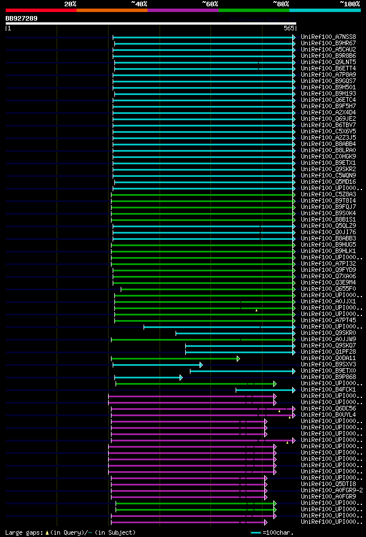Open the UniRef100_Q3E9M4 entry
The width and height of the screenshot is (366, 537).
point(328,283)
